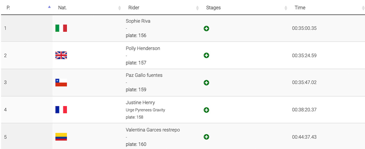
Task: Select rider name Polly Henderson
Action: pyautogui.click(x=143, y=48)
